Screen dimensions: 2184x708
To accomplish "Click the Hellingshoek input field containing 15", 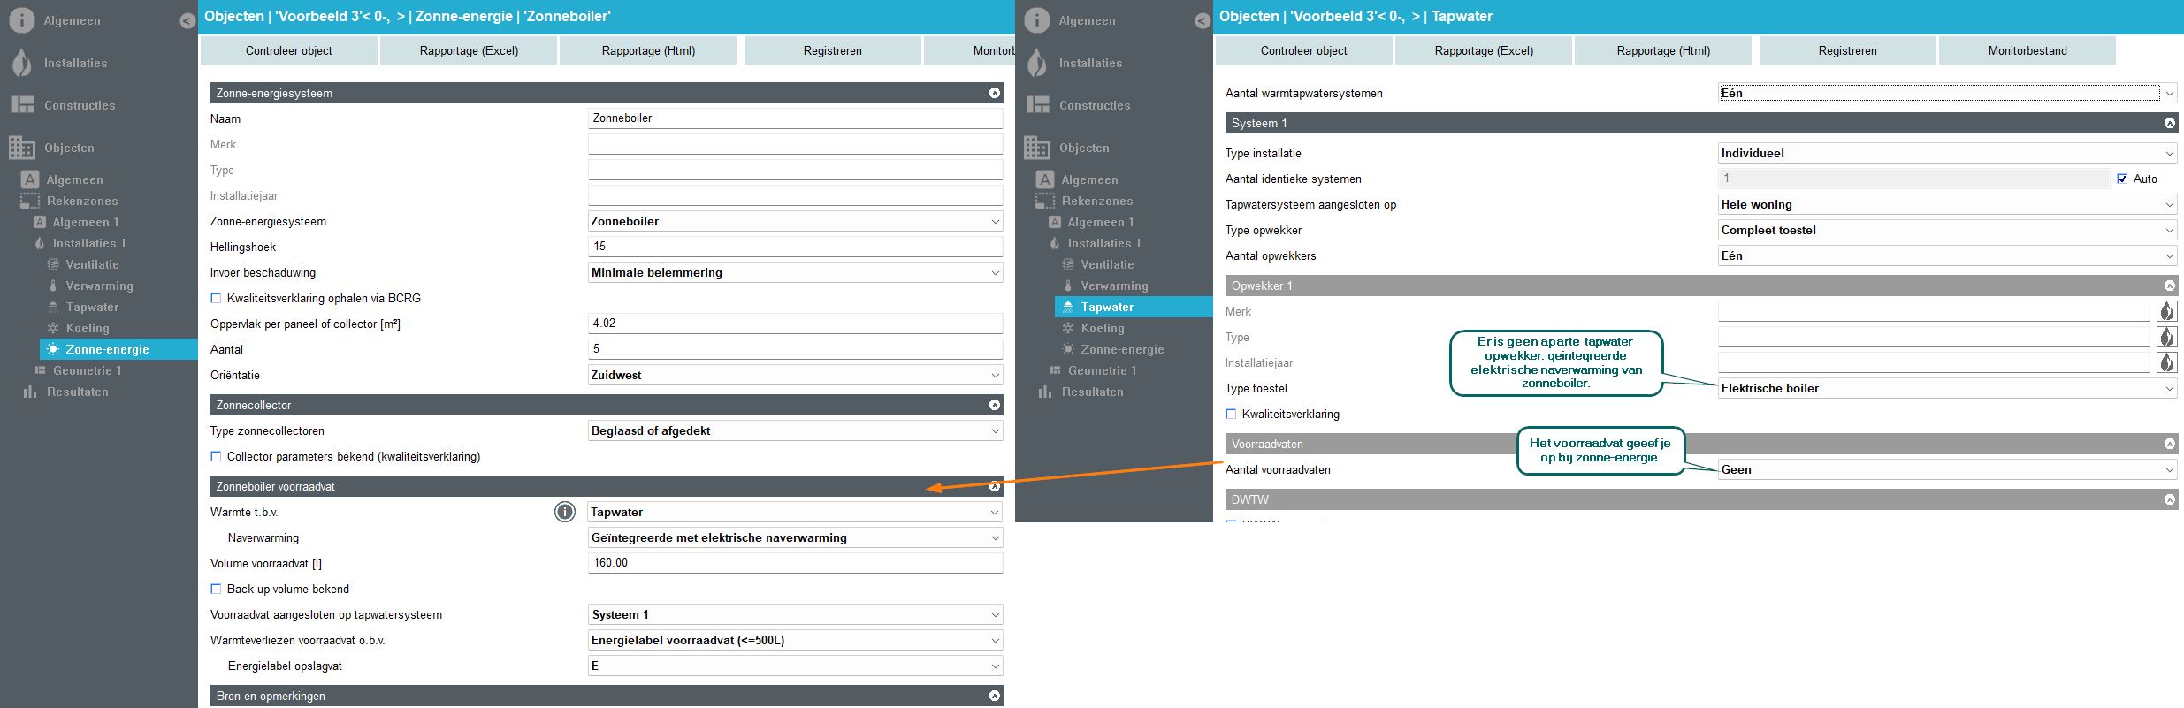I will pos(794,247).
